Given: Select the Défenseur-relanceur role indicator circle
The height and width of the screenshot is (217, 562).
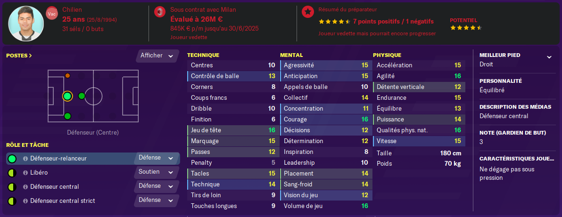Looking at the screenshot, I should pos(12,159).
